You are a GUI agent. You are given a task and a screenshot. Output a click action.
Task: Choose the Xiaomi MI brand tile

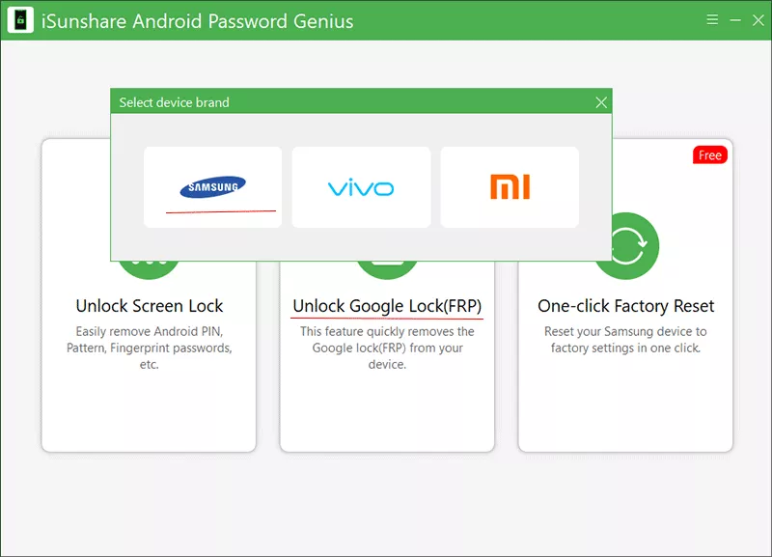510,187
